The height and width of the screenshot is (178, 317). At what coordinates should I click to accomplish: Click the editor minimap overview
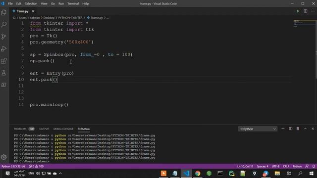tap(304, 23)
